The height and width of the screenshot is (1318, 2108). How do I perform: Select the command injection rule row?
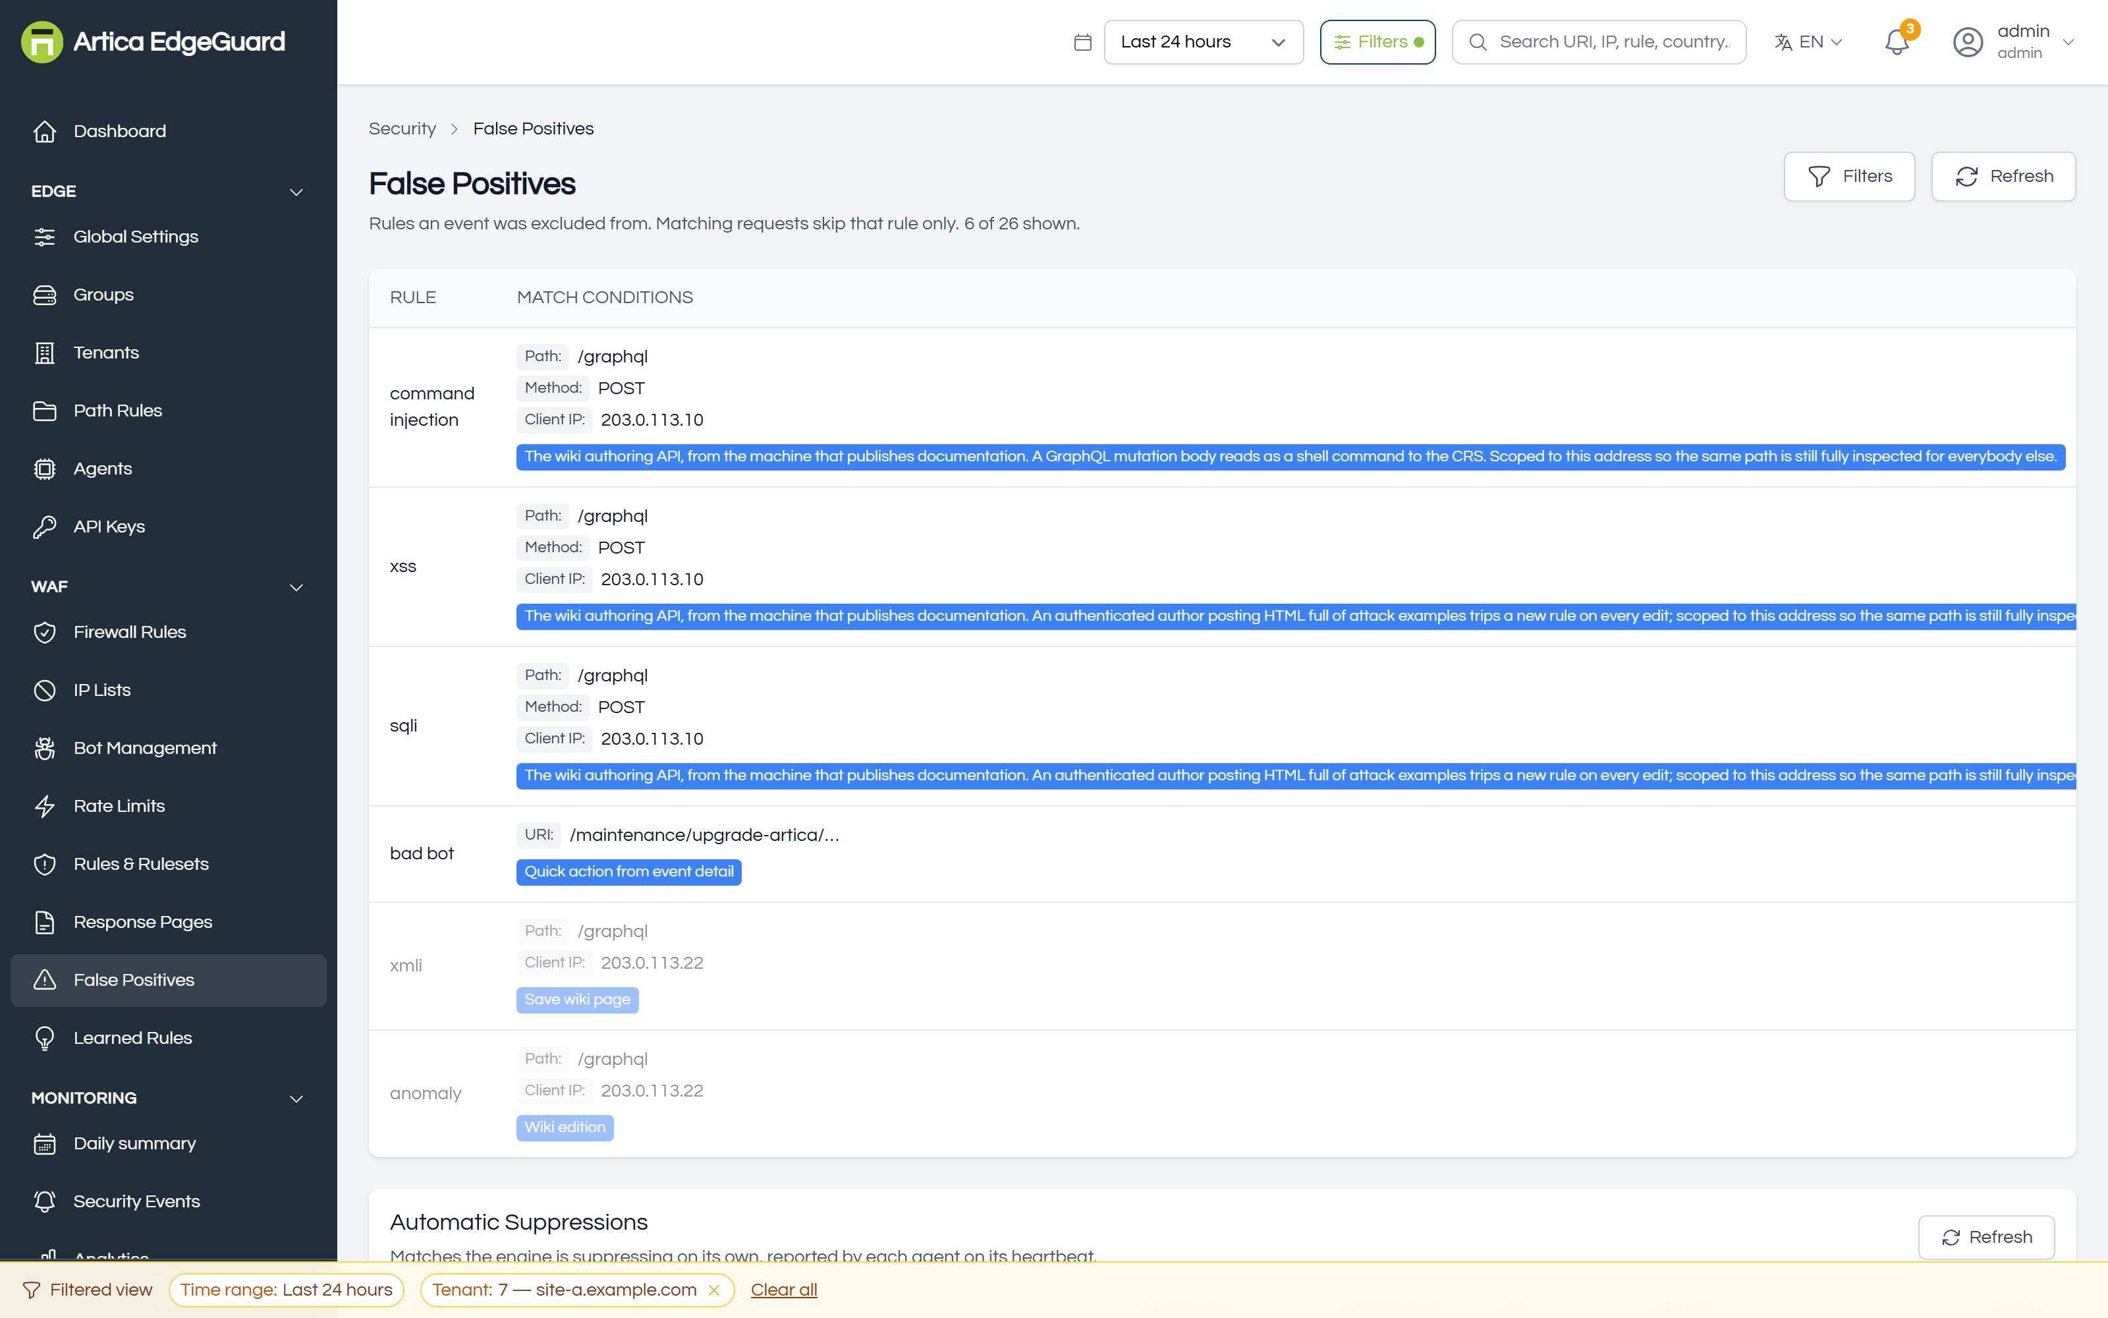pos(1222,407)
